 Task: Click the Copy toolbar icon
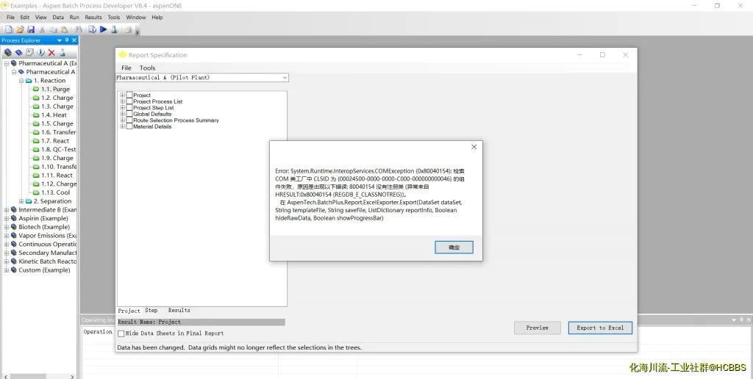pyautogui.click(x=53, y=29)
